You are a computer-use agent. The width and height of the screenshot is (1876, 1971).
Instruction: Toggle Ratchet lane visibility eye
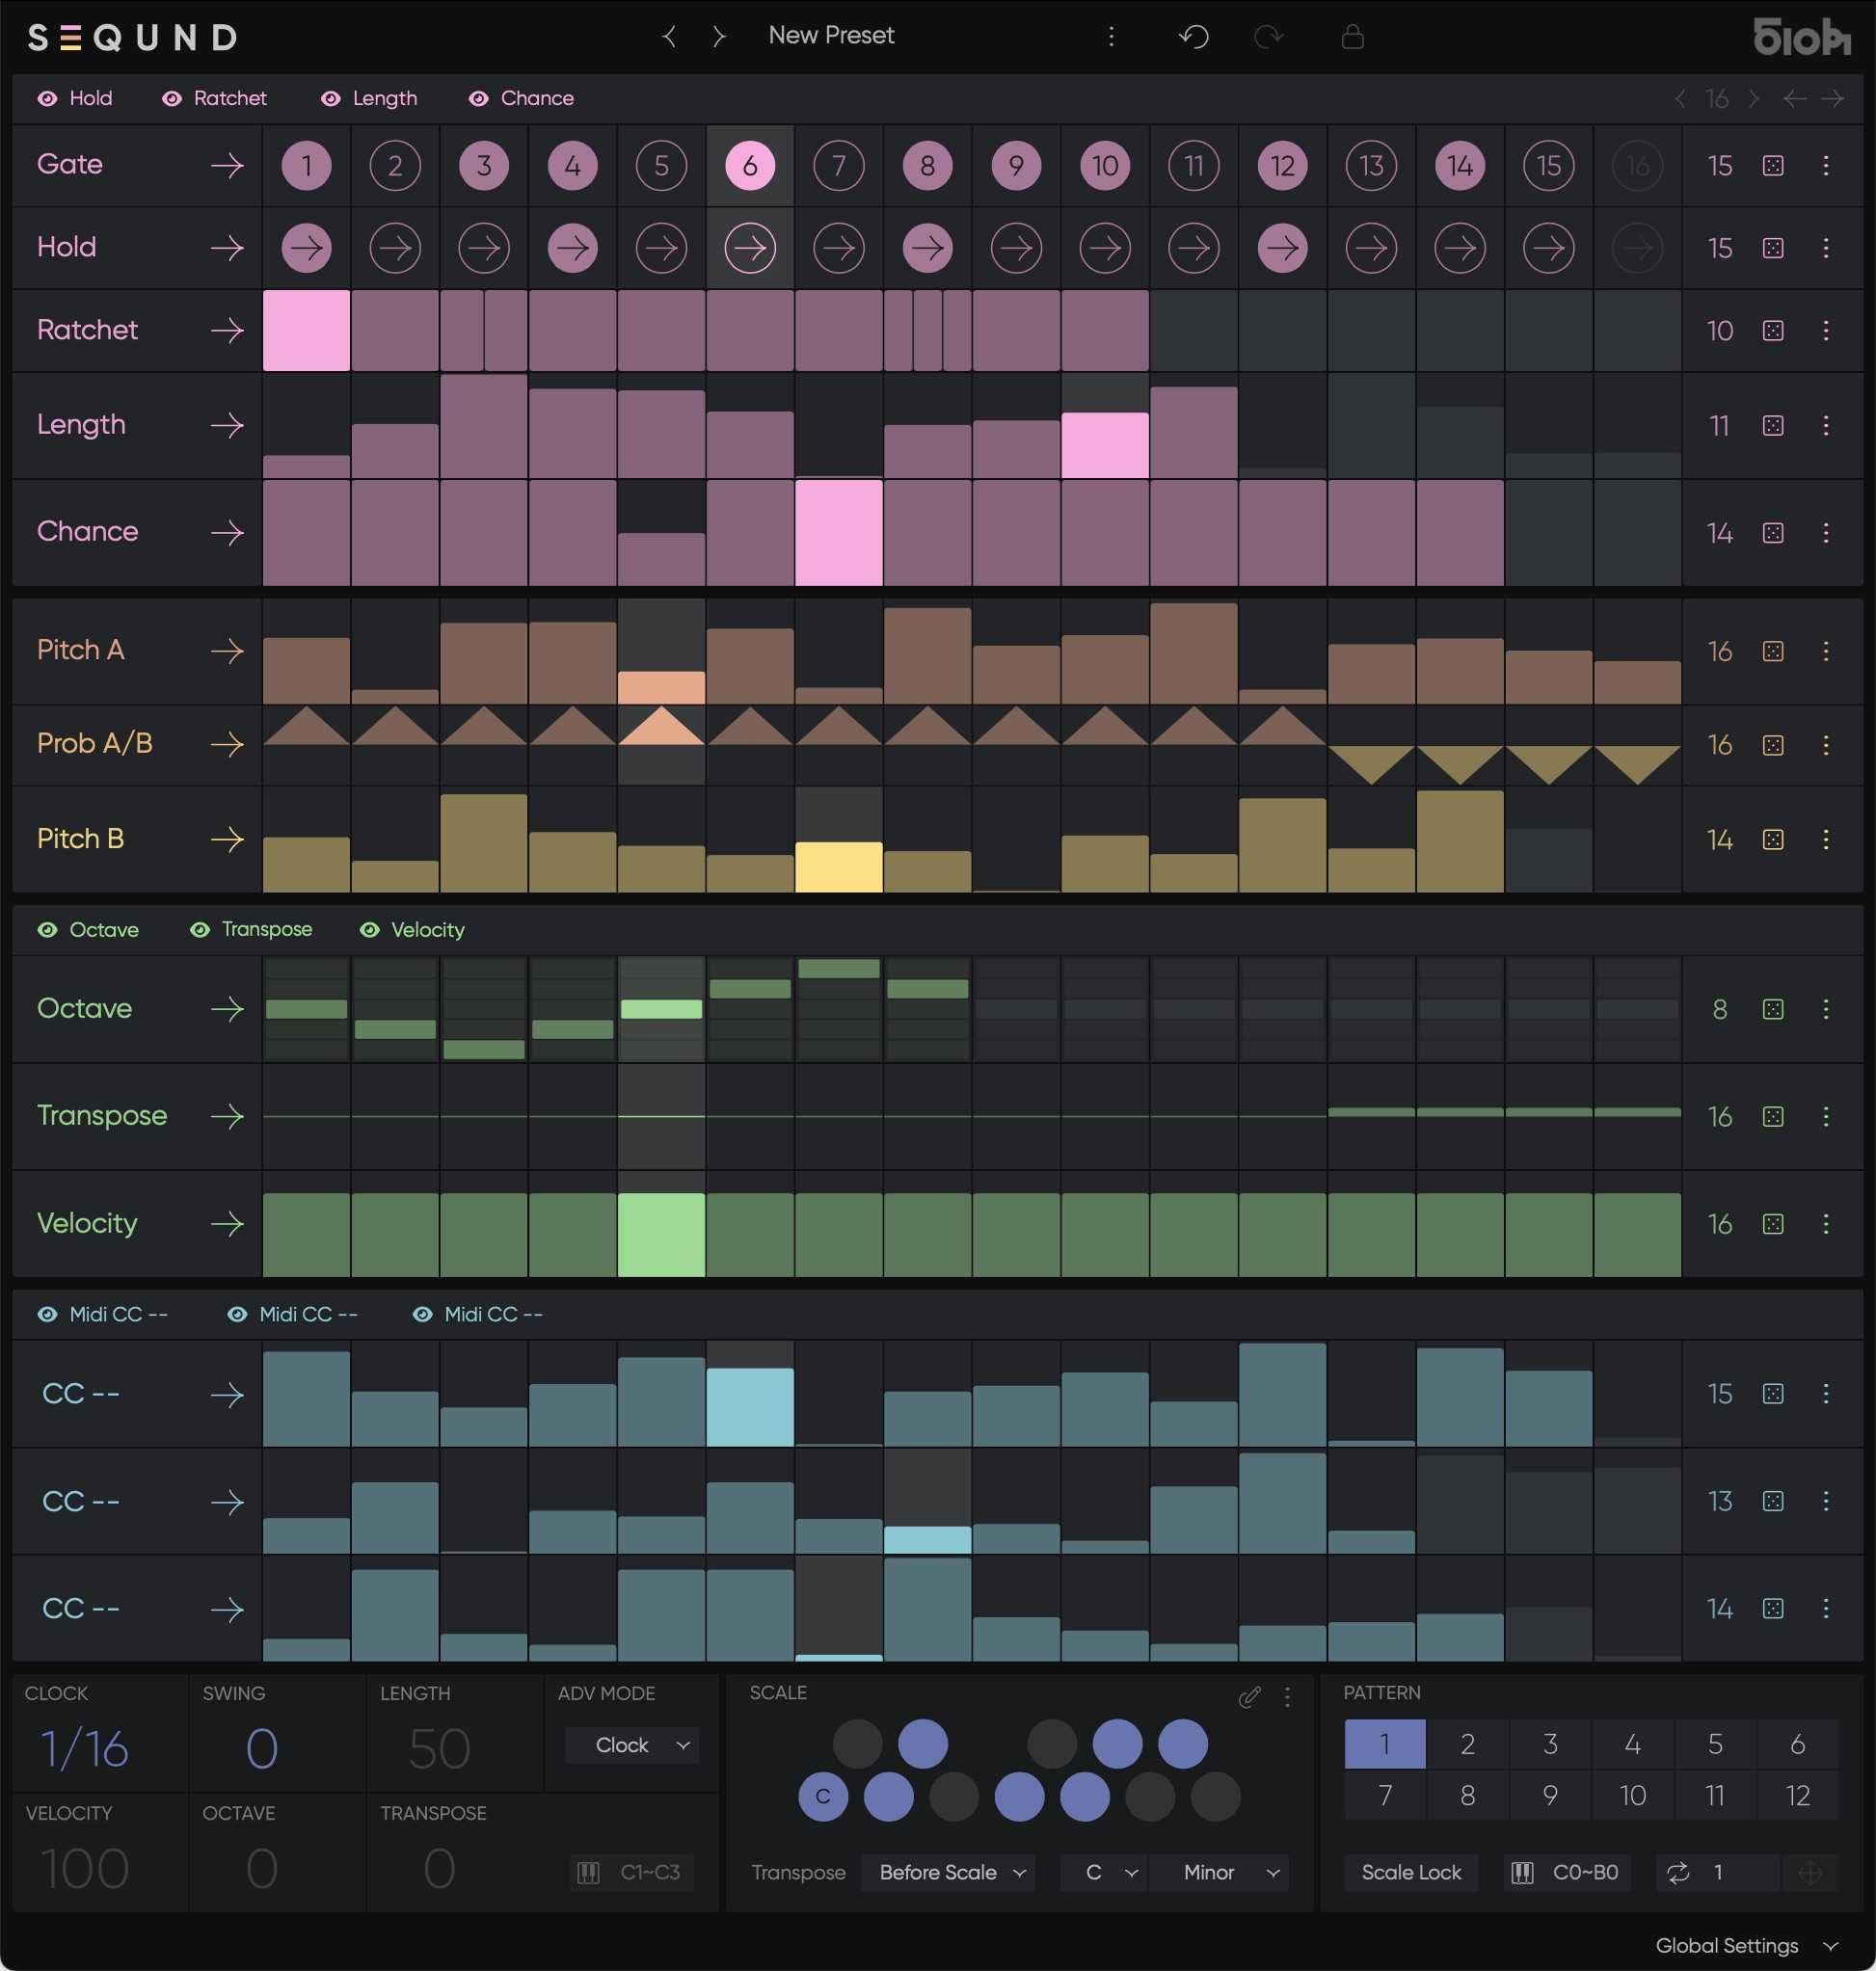172,99
